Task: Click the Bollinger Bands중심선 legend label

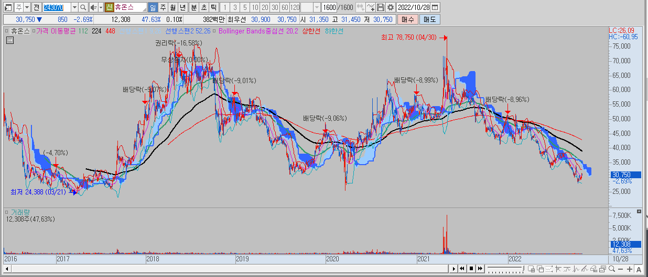Action: tap(253, 31)
